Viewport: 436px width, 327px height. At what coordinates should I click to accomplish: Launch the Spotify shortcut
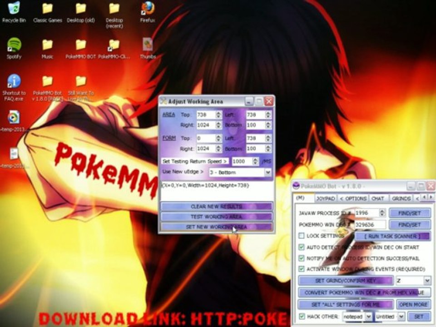[14, 48]
